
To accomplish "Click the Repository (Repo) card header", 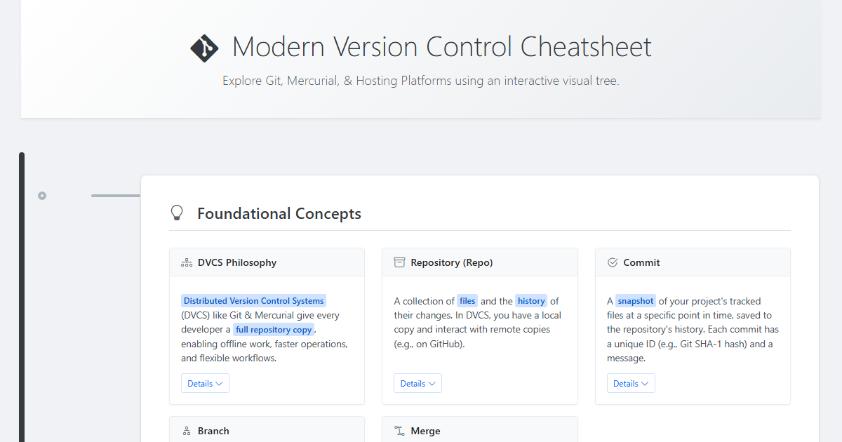I will (480, 262).
